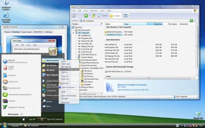Click horizontal scrollbar of file list
This screenshot has height=128, width=205.
click(149, 78)
